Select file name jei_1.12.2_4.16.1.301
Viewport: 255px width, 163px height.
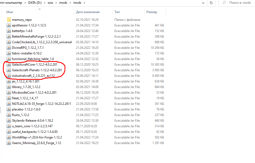pos(26,81)
